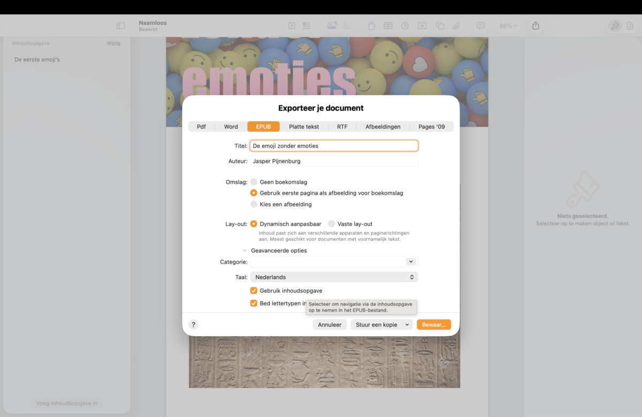Click the add page icon
This screenshot has height=417, width=642.
point(292,26)
